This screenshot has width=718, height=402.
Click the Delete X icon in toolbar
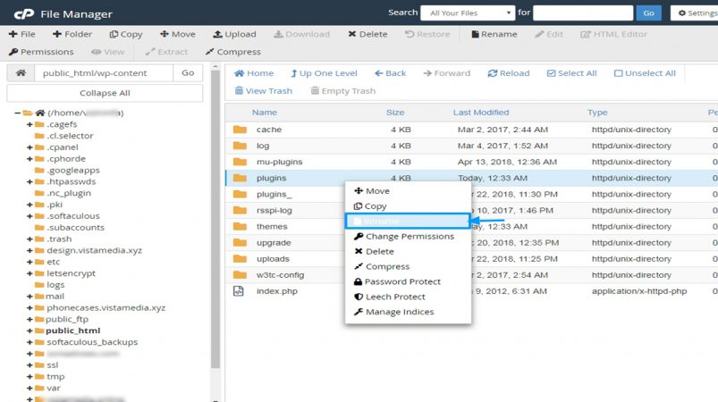tap(351, 34)
